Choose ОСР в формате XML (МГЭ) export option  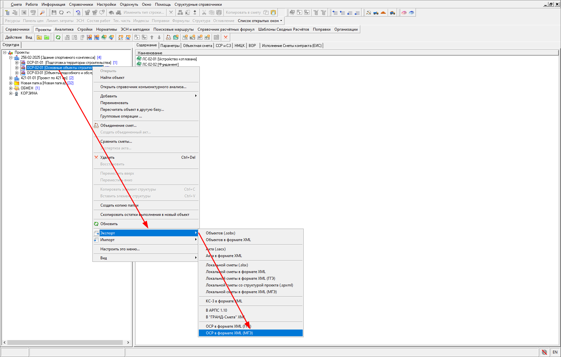[229, 333]
